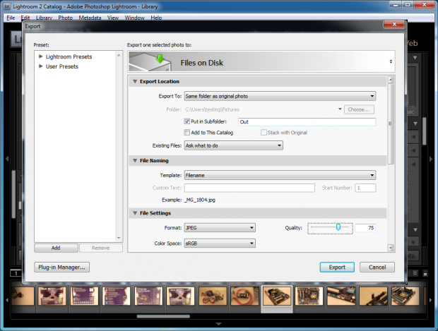Click the filmstrip scroll-left arrow
438x331 pixels.
coord(7,300)
